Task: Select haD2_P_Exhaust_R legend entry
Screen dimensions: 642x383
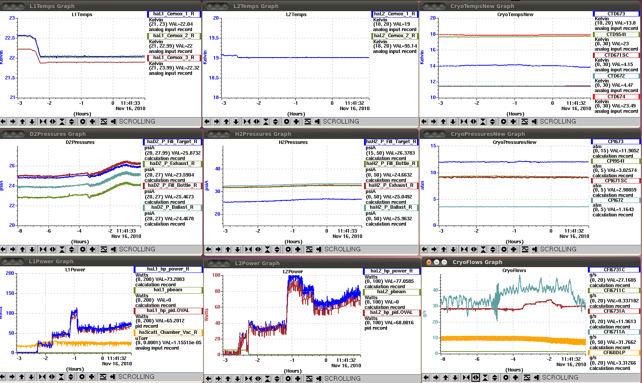Action: click(172, 163)
